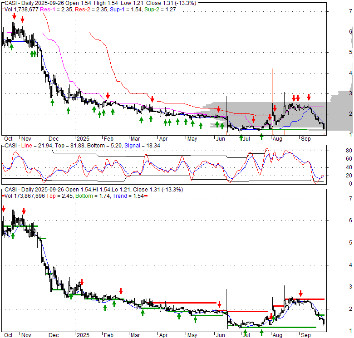354x338 pixels.
Task: Click the 'Trend = 1.54' label in bottom chart
Action: point(128,196)
